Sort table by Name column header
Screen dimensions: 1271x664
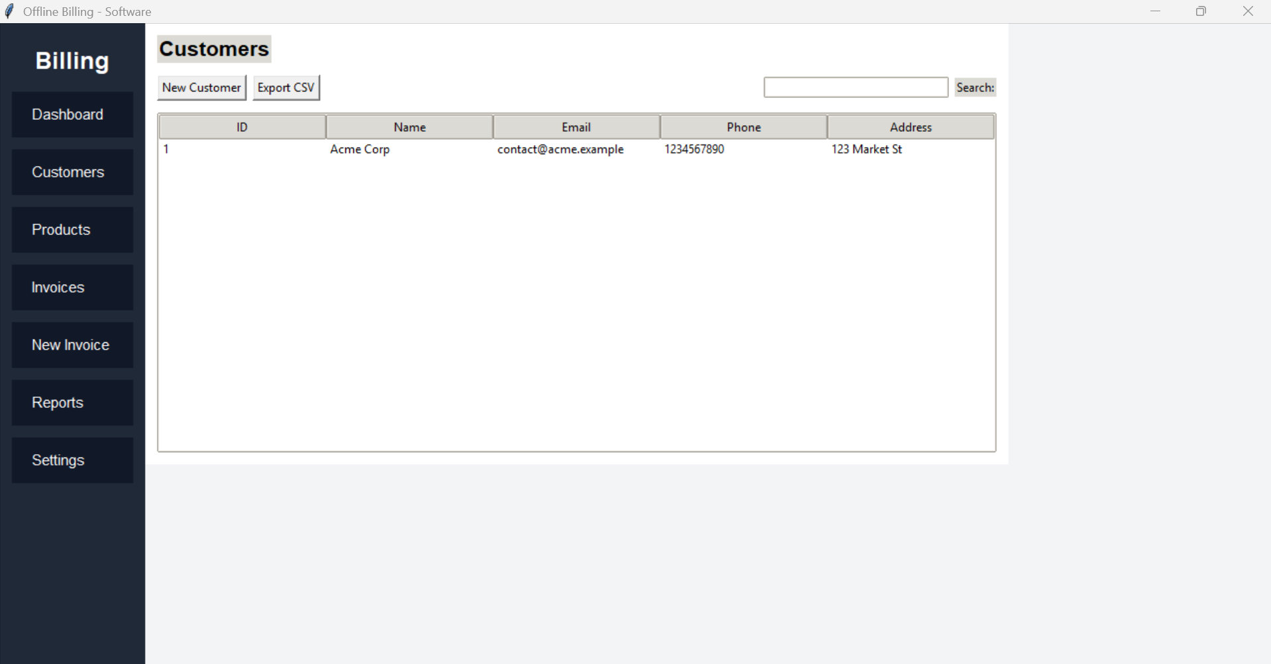click(409, 127)
